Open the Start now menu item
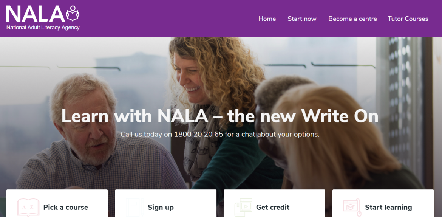This screenshot has width=442, height=217. (302, 19)
